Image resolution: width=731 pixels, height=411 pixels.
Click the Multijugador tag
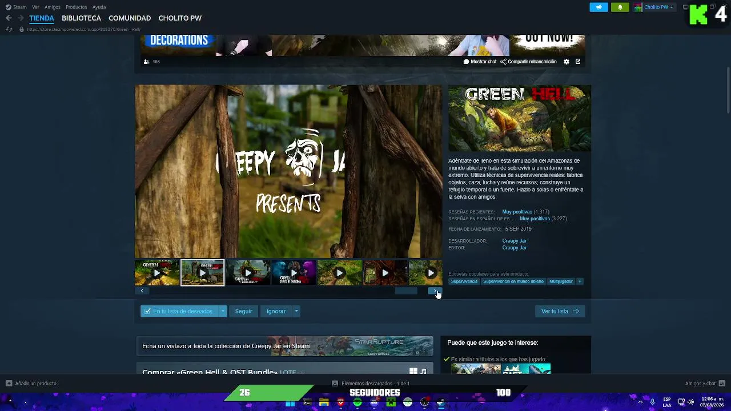point(561,281)
